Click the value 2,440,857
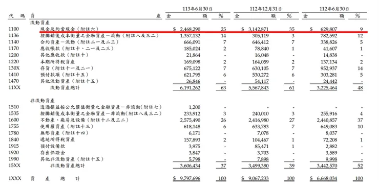This screenshot has width=379, height=187. (x=327, y=120)
